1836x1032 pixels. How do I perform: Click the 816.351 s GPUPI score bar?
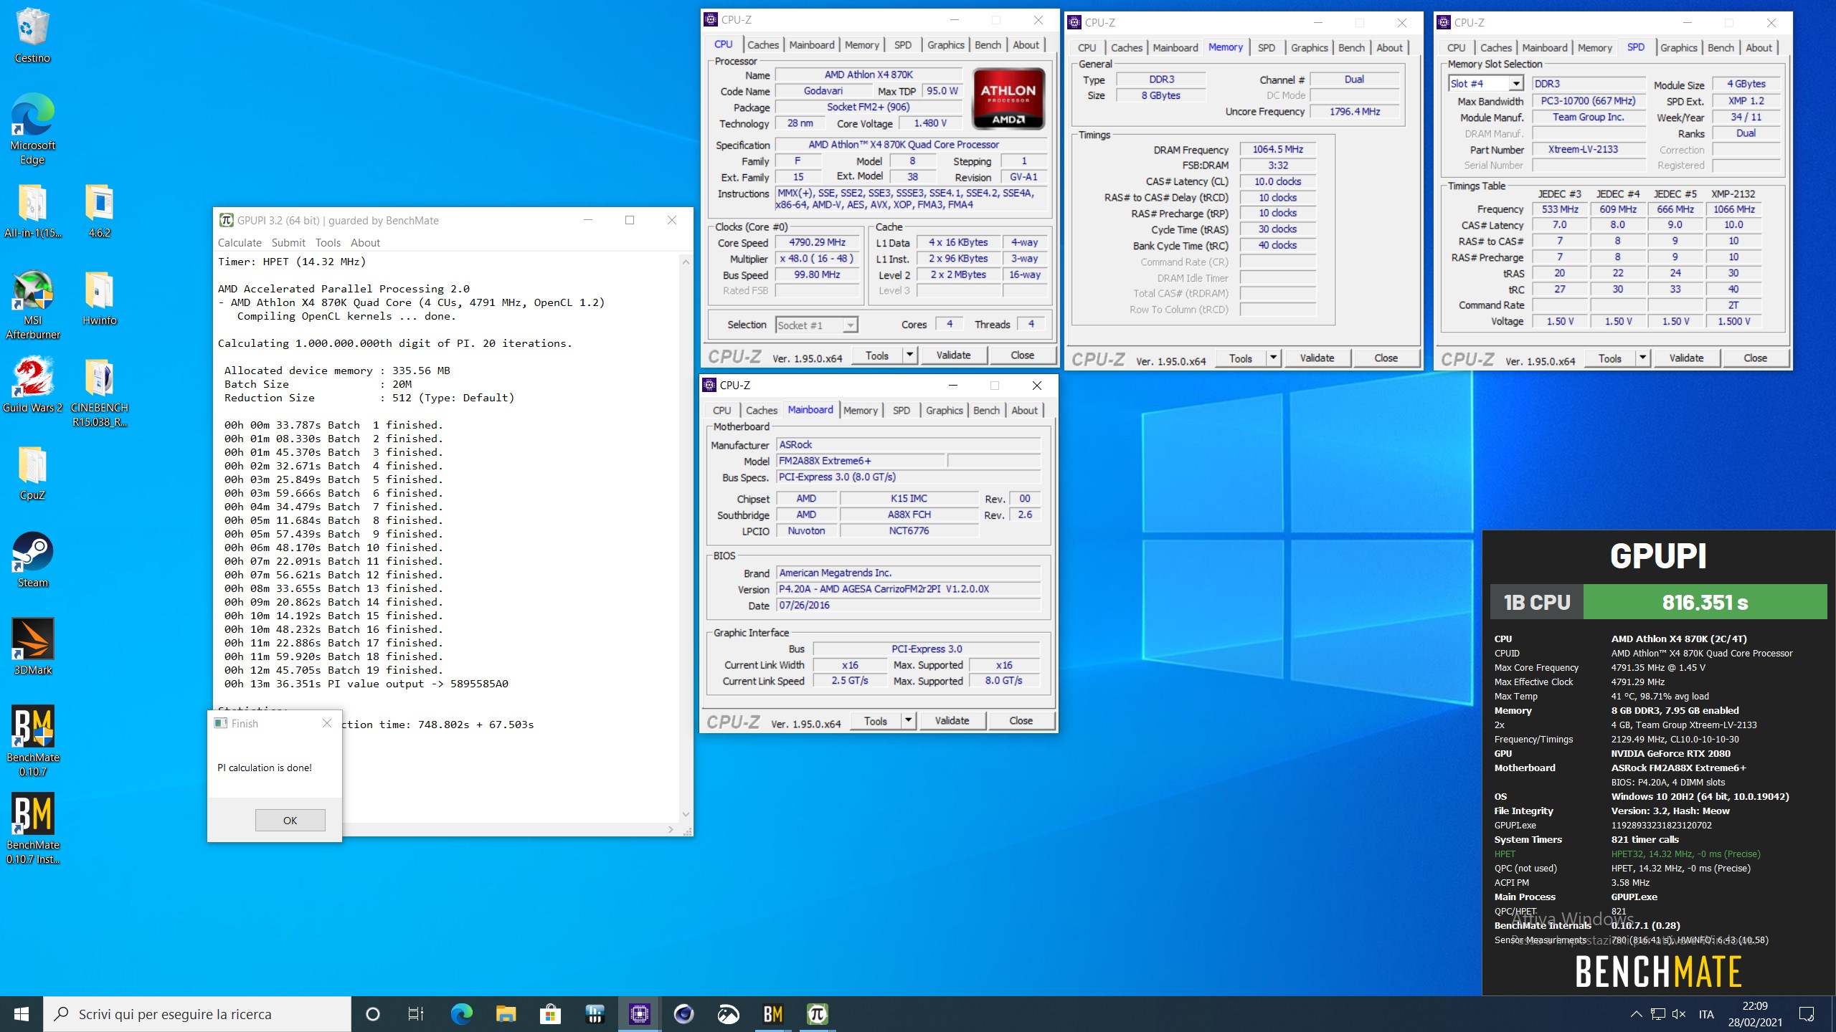click(x=1705, y=602)
